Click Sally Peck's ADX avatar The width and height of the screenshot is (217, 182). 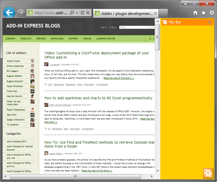pyautogui.click(x=32, y=115)
